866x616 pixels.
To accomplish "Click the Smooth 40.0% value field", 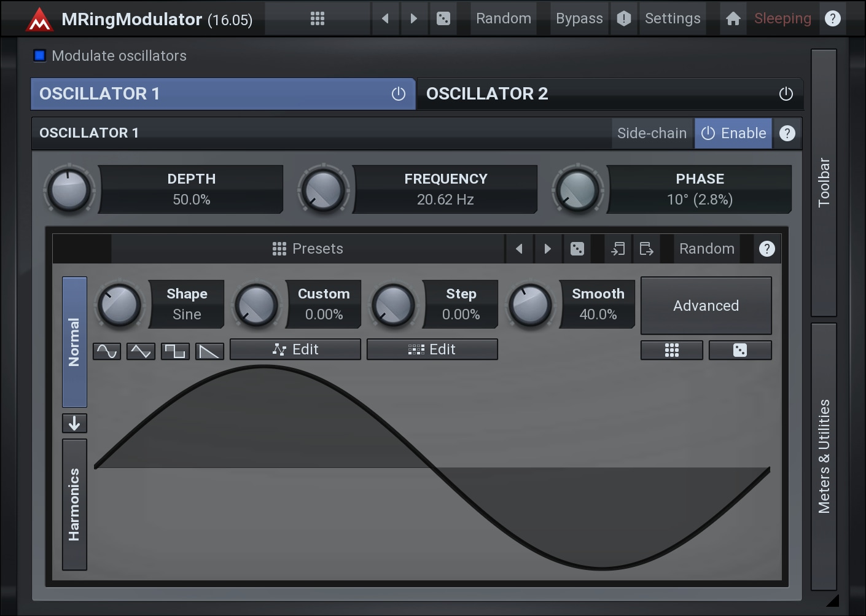I will pos(598,304).
